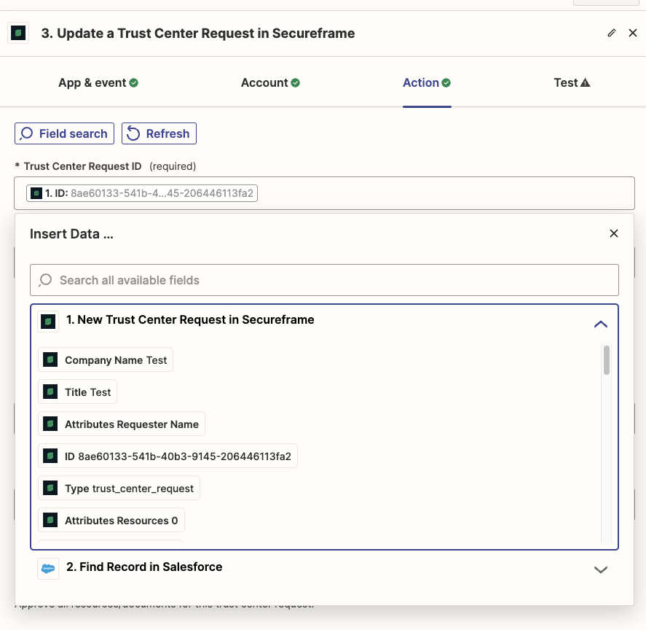The height and width of the screenshot is (630, 646).
Task: Click the circular arrow icon in Refresh
Action: point(133,133)
